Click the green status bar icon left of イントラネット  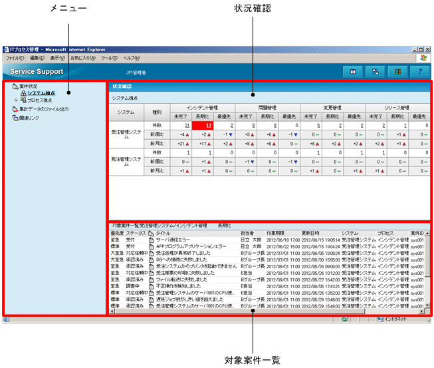(x=344, y=319)
